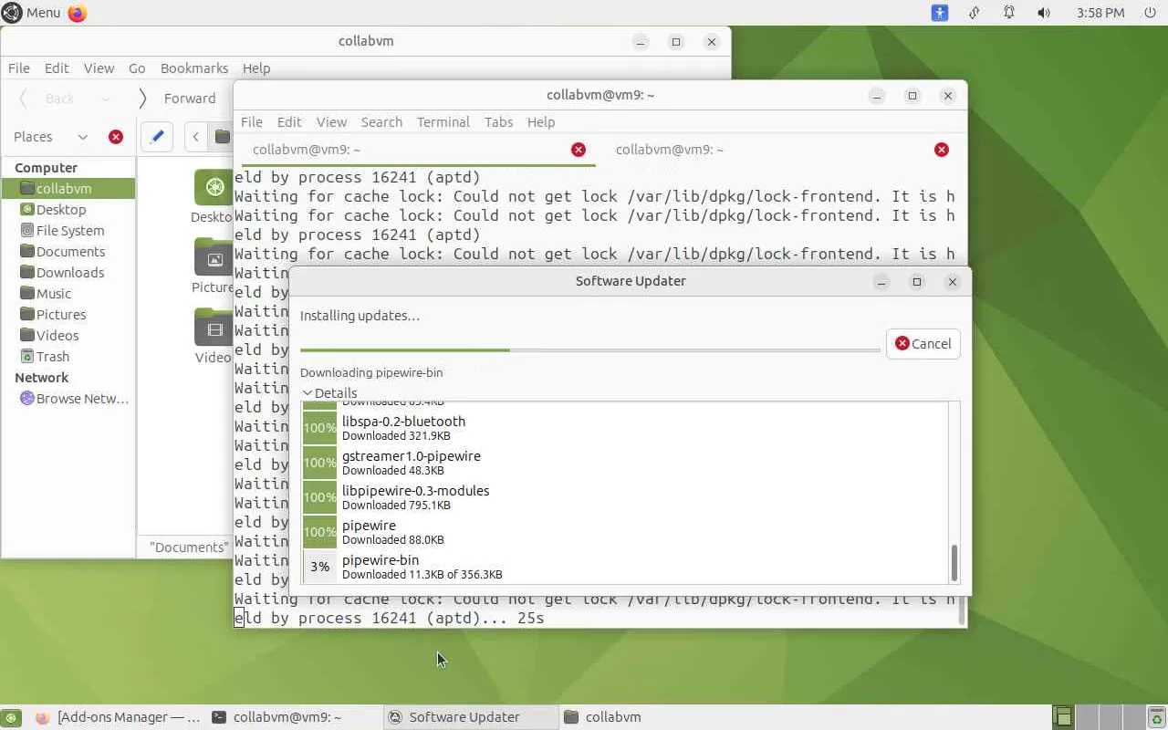
Task: Open Browse Network in Places sidebar
Action: [x=68, y=399]
